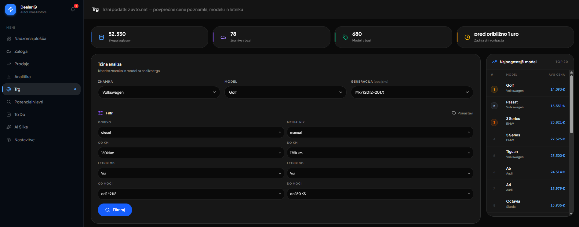The image size is (579, 227).
Task: Expand the Model dropdown showing Golf
Action: (x=285, y=92)
